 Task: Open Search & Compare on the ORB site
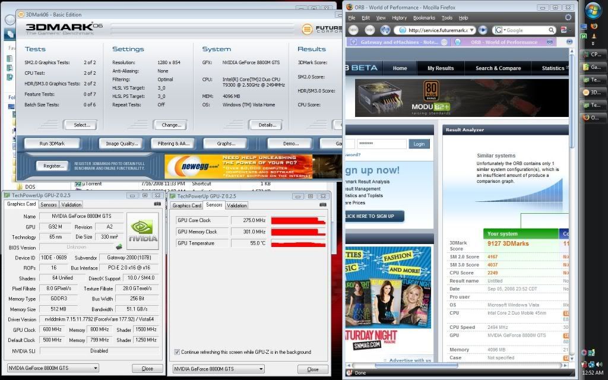(x=498, y=68)
